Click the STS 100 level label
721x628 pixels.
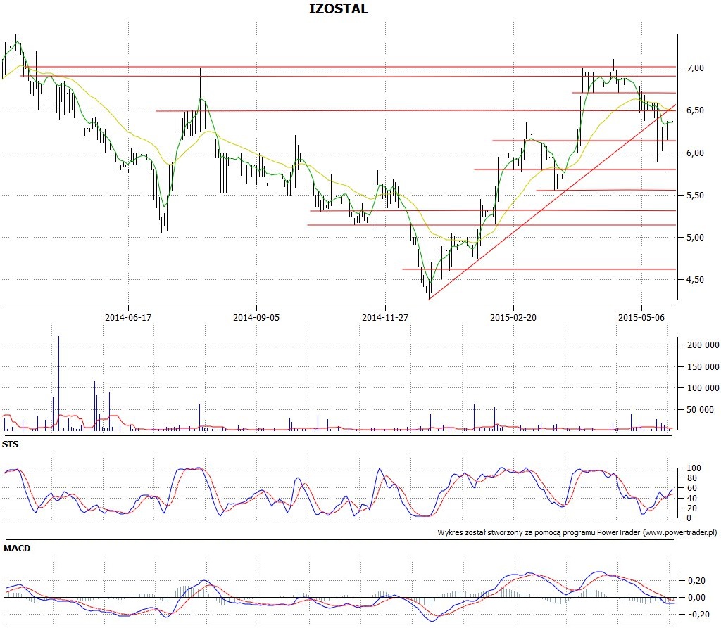click(x=694, y=468)
